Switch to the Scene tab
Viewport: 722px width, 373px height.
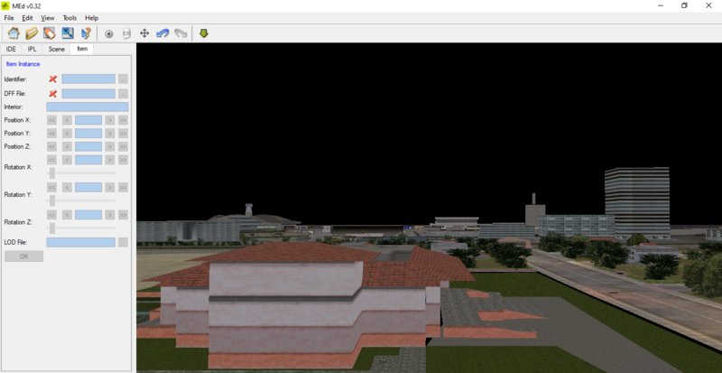56,49
